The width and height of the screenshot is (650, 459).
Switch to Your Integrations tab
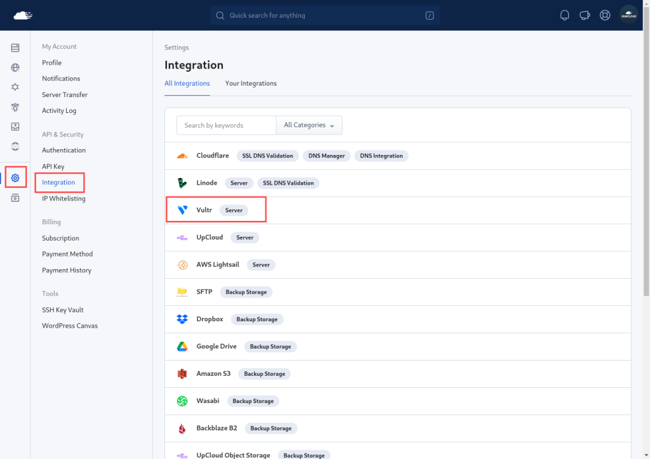pos(251,83)
